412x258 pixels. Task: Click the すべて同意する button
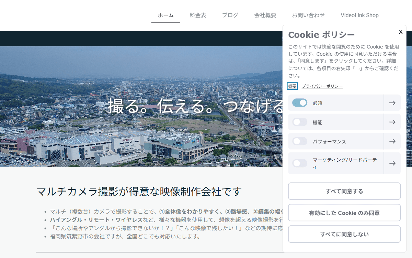pos(344,191)
